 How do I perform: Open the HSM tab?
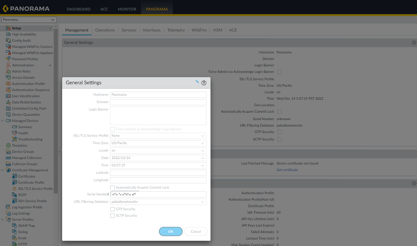tap(218, 30)
